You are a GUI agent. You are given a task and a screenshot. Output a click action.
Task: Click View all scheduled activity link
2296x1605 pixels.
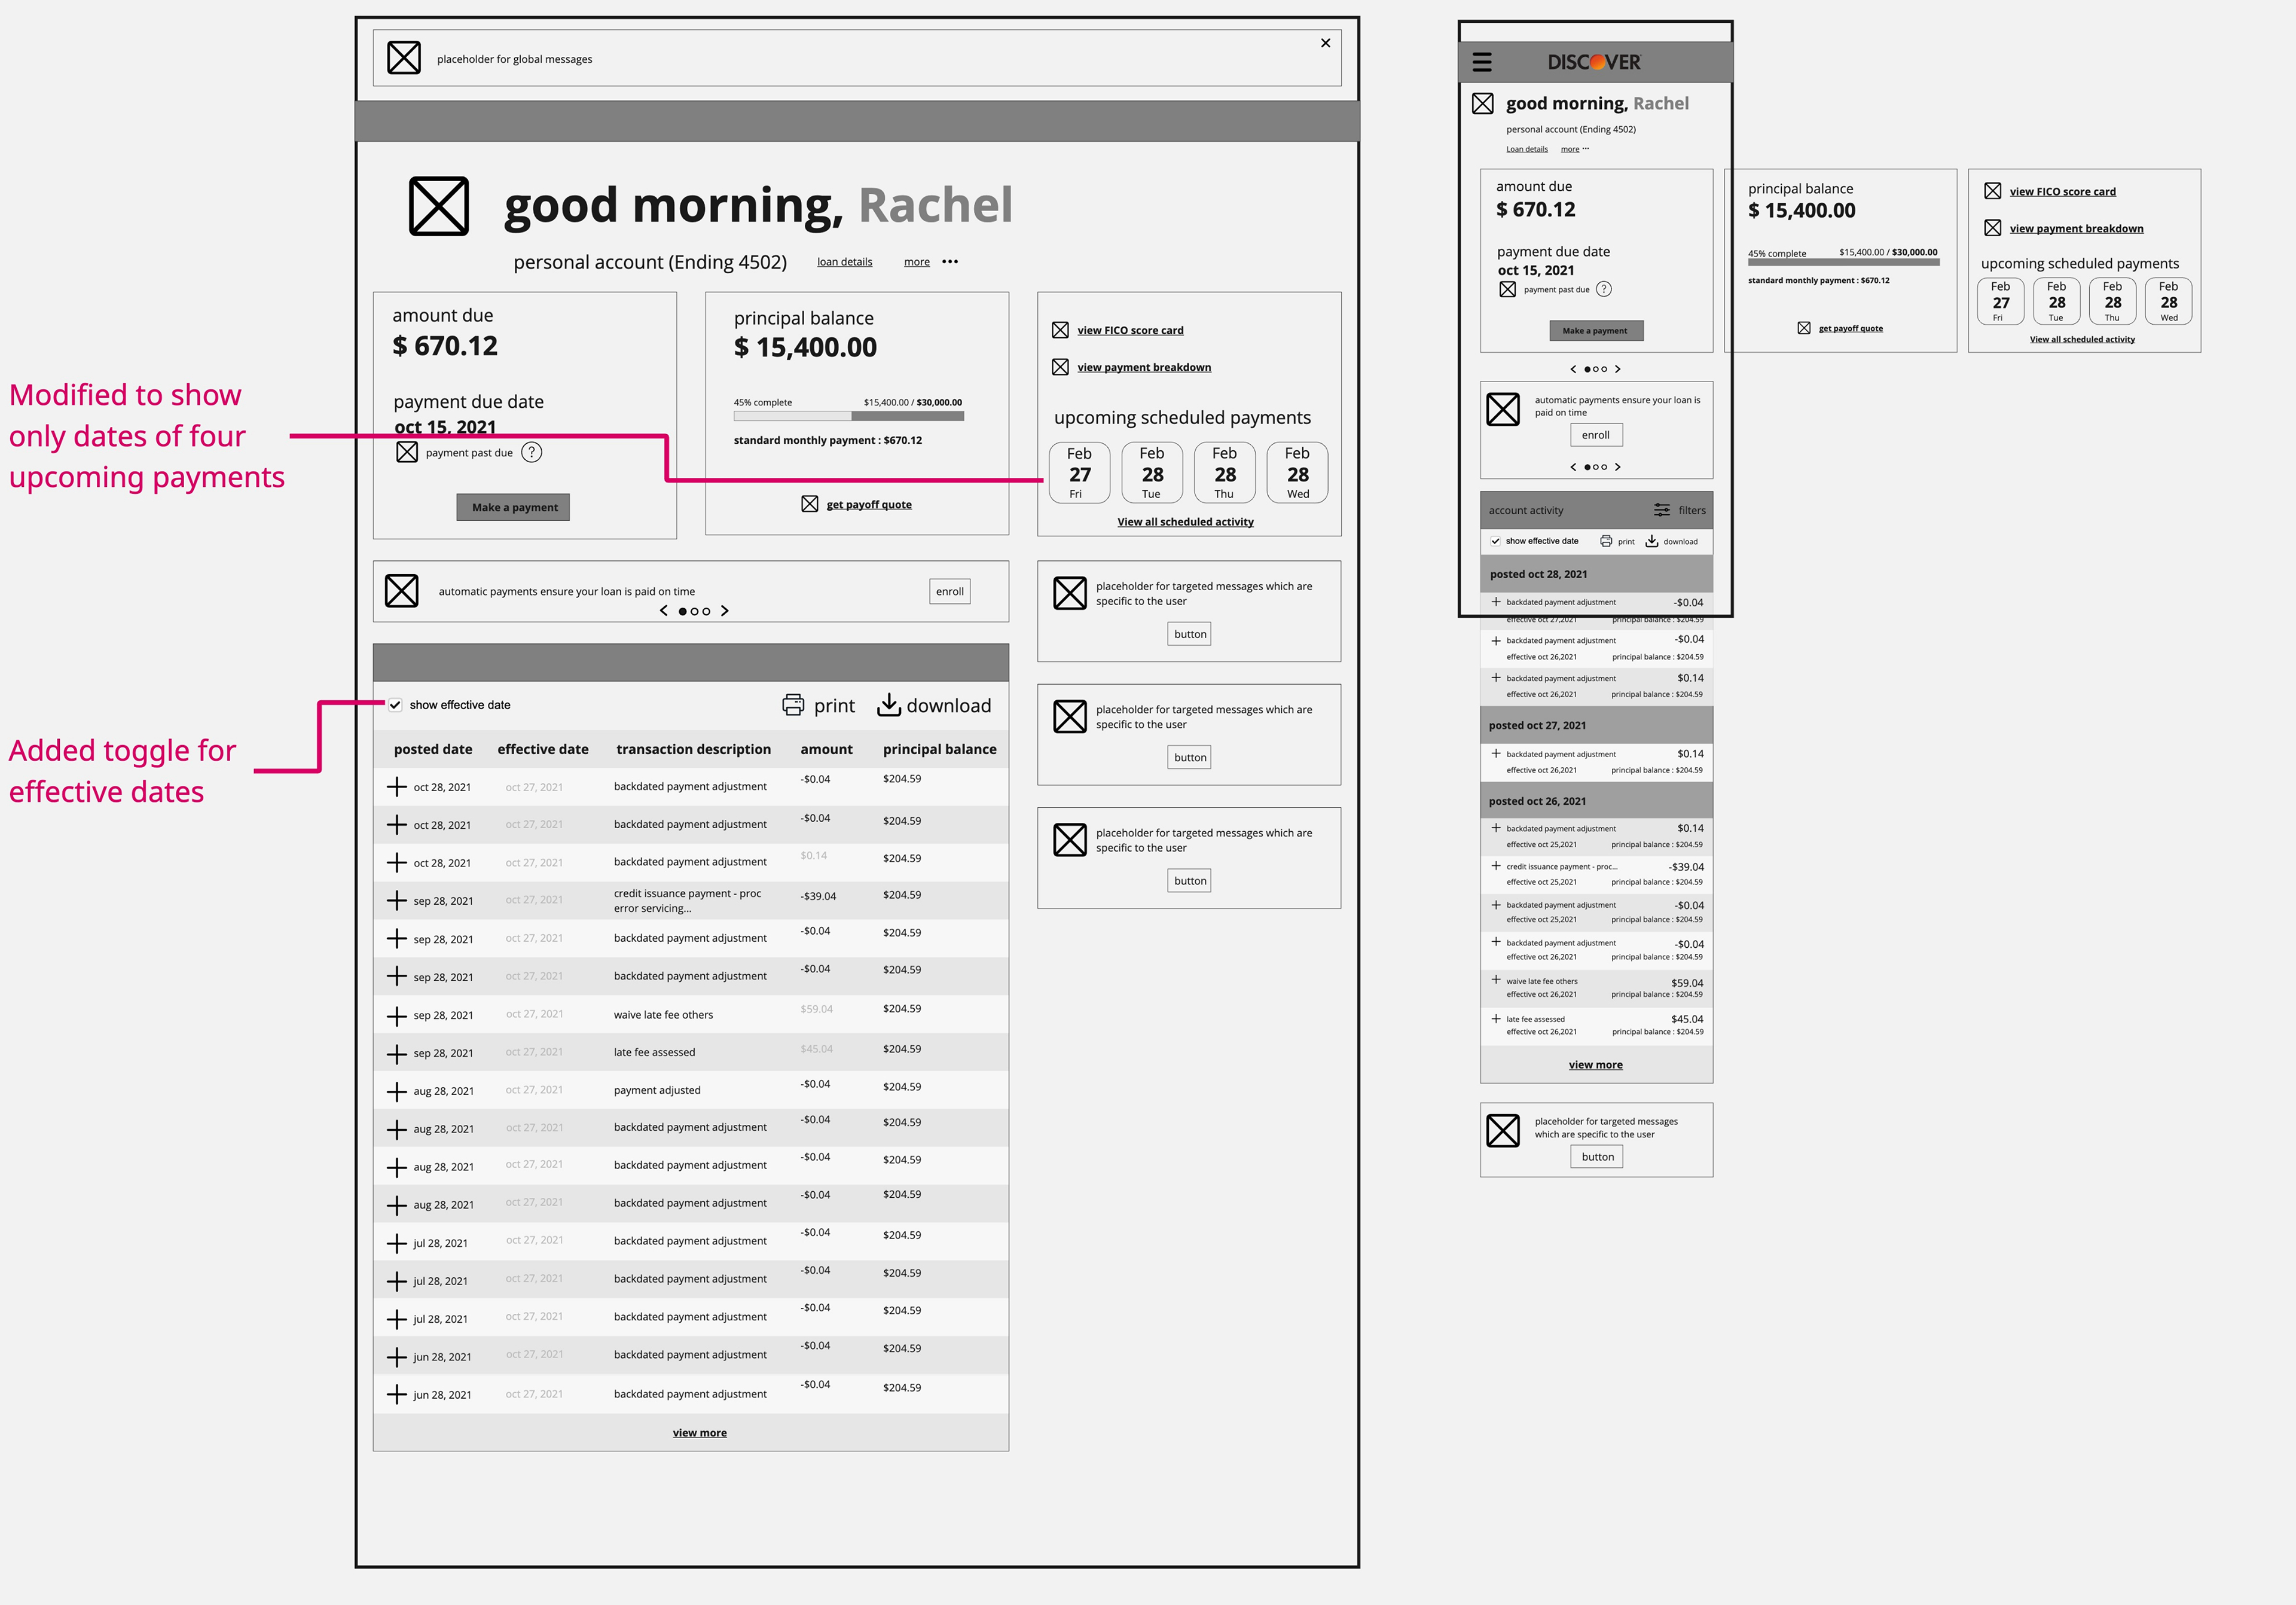click(x=1185, y=522)
